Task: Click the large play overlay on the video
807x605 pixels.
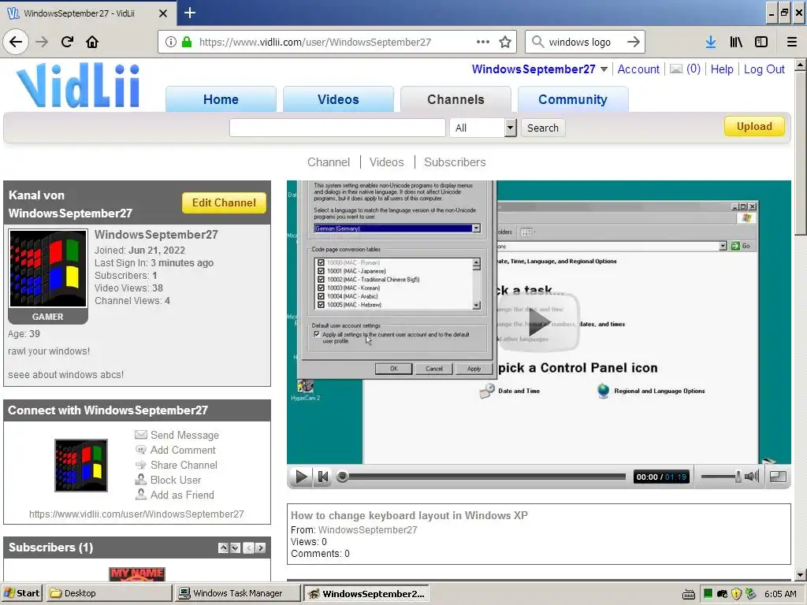Action: tap(539, 322)
